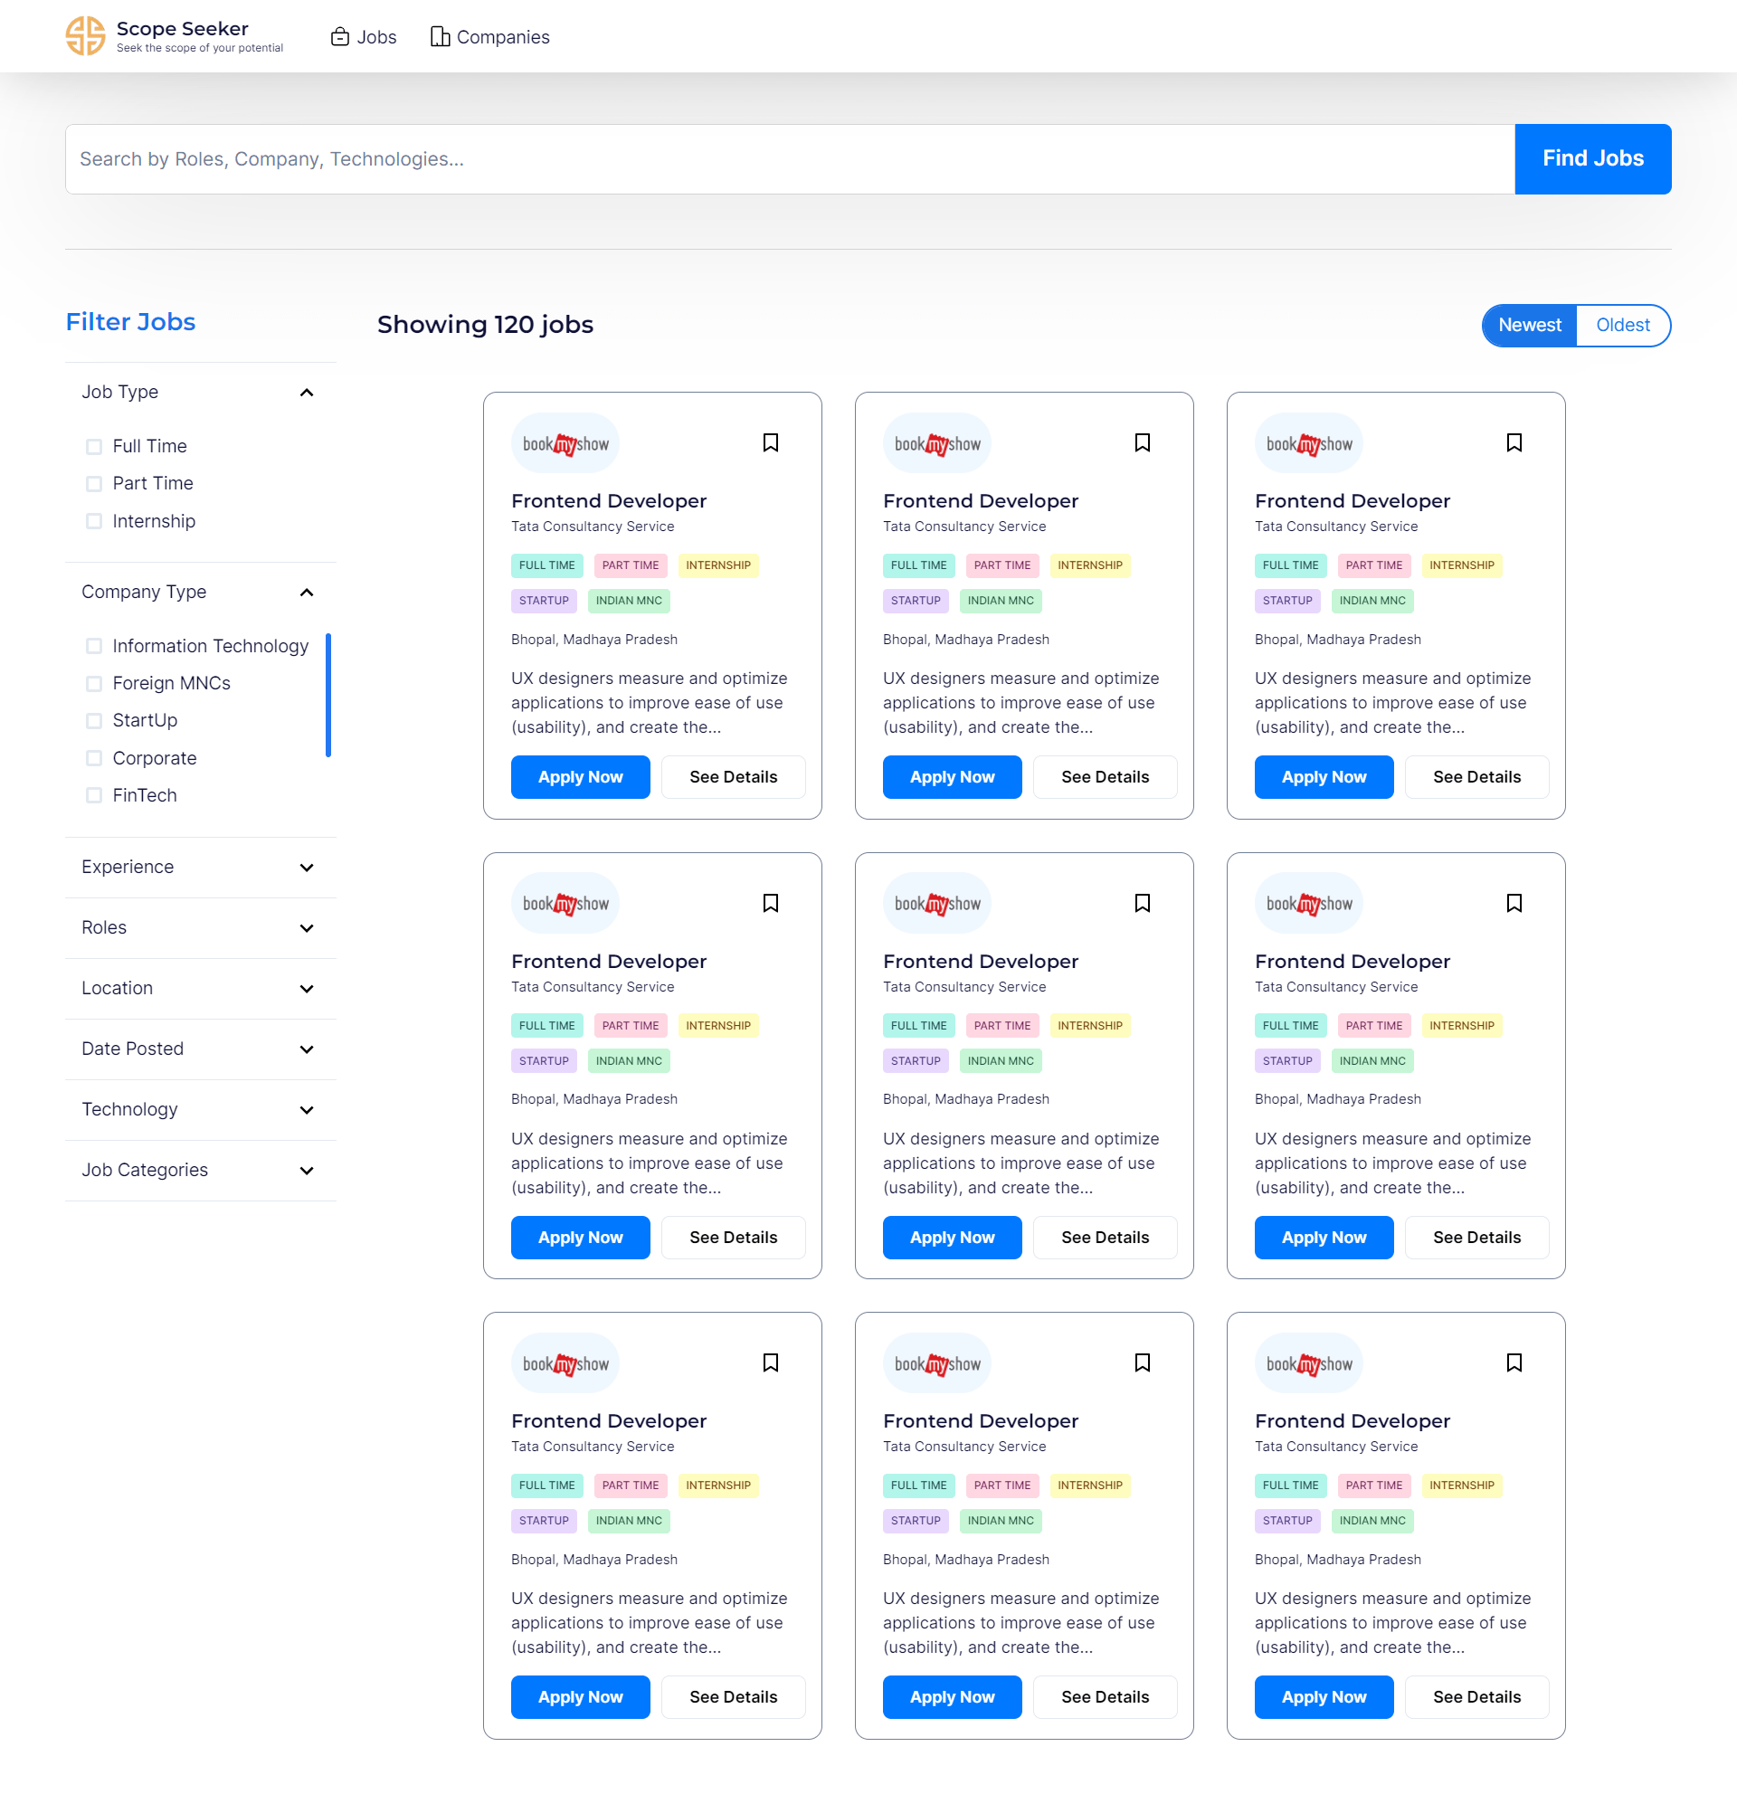The image size is (1737, 1813).
Task: Bookmark the first job card in the top row
Action: 771,443
